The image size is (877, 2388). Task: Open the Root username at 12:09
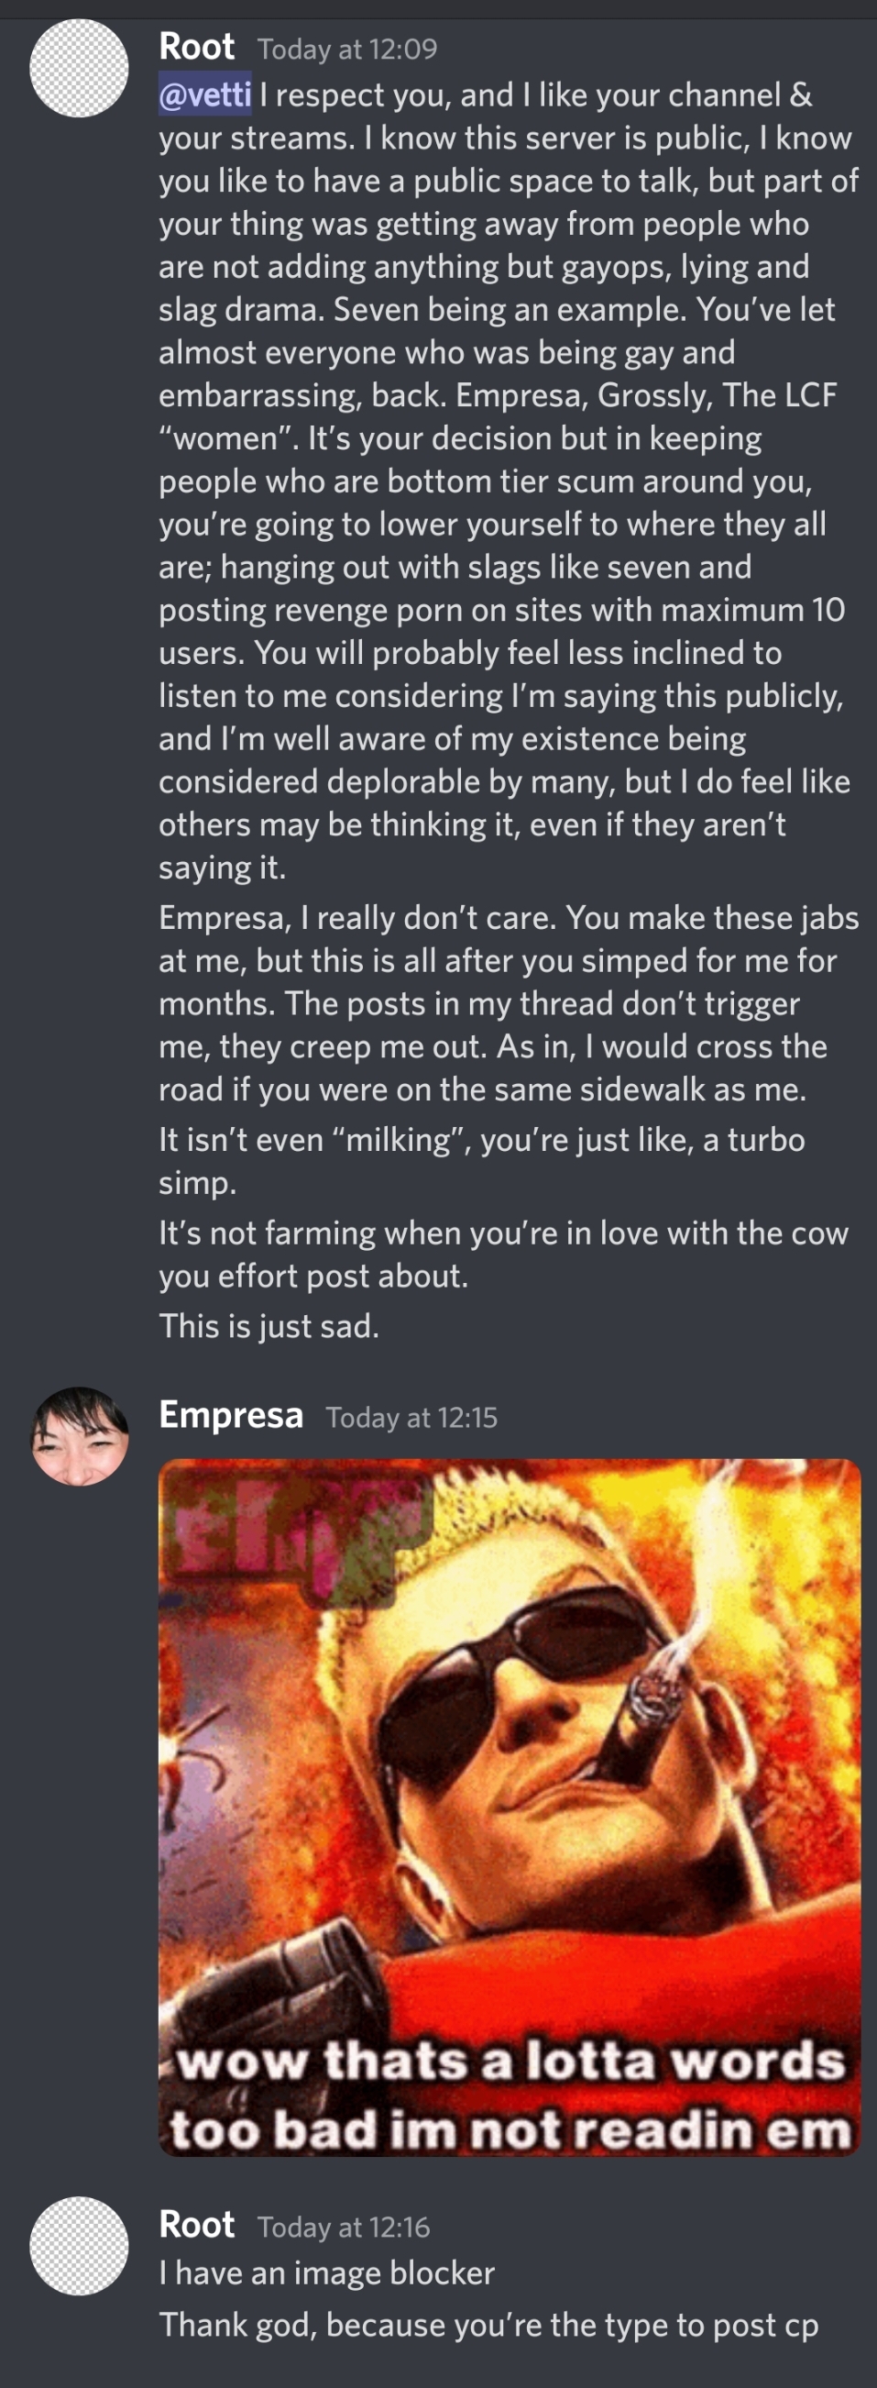point(196,48)
